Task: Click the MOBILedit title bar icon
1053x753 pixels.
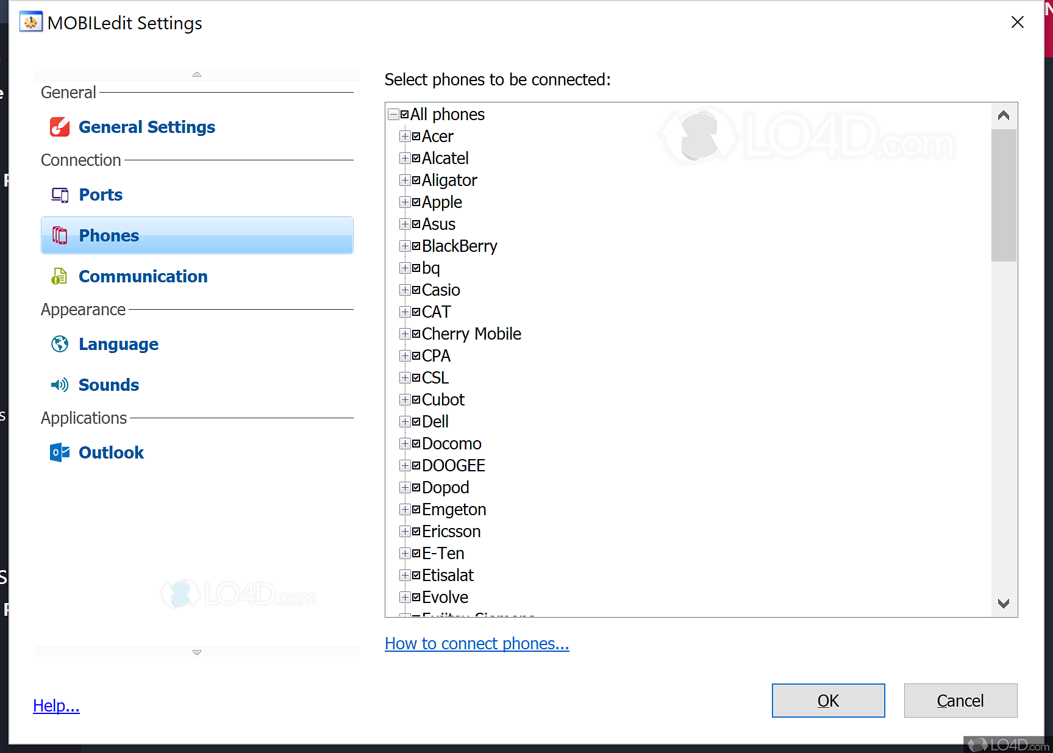Action: (x=31, y=23)
